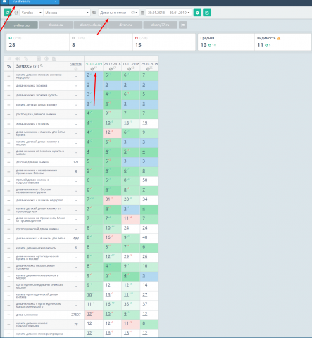Click the second green button after the date range
Screen dimensions: 312x338
tap(207, 13)
